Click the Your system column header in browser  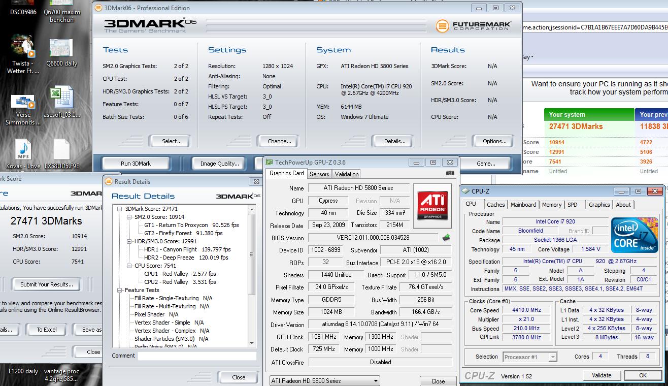[x=589, y=115]
